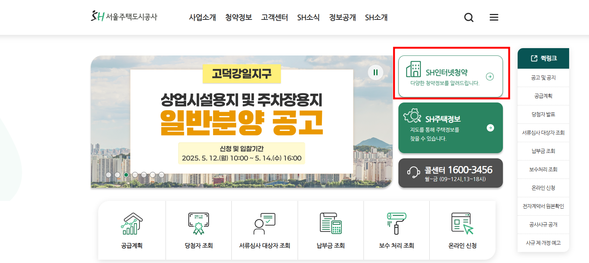Click the 온라인 신청 label under cursor icon
The image size is (589, 263).
(x=462, y=246)
